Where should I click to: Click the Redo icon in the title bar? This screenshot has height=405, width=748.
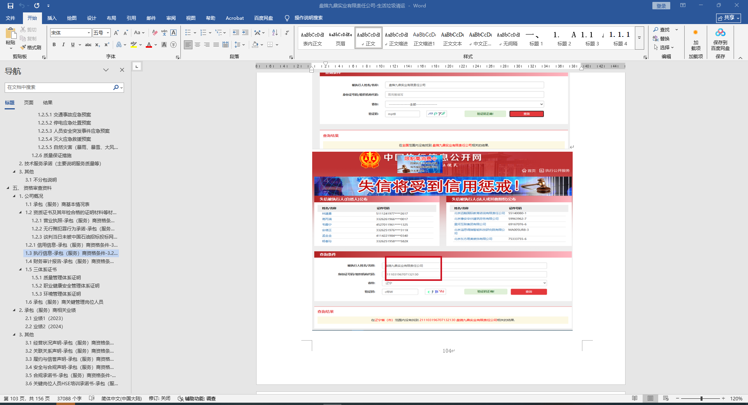37,6
